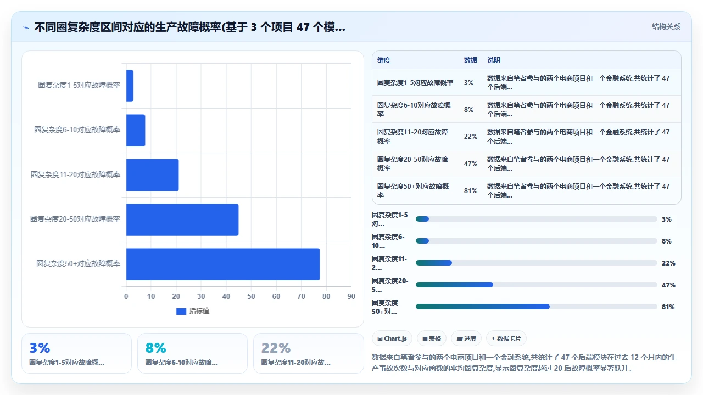
Task: Click chart axis label 圈复杂度6-10对应故障概率
Action: (77, 130)
